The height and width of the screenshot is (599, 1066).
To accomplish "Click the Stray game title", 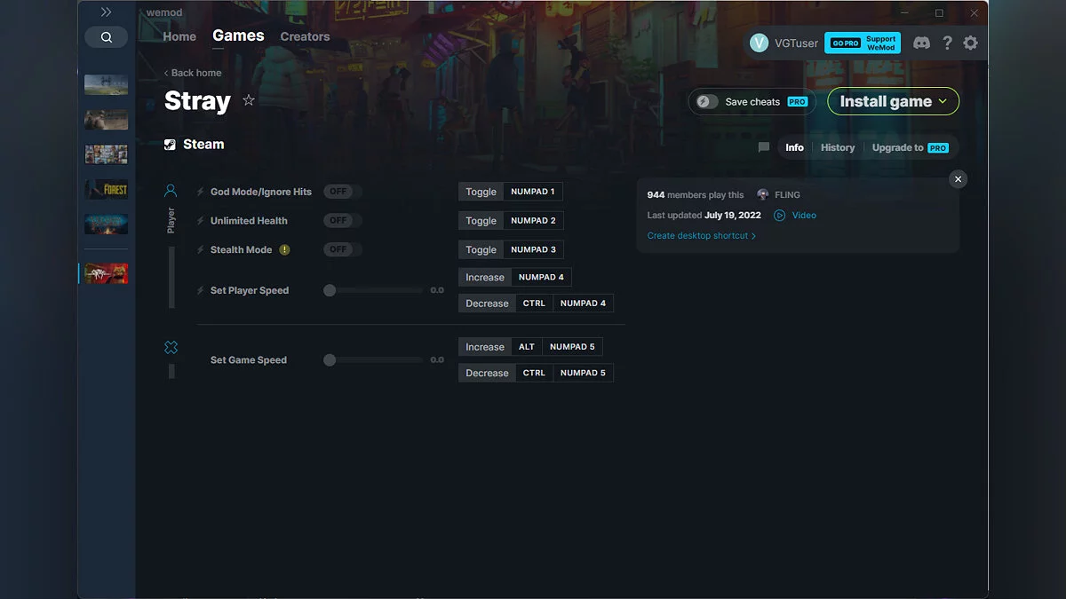I will tap(197, 101).
